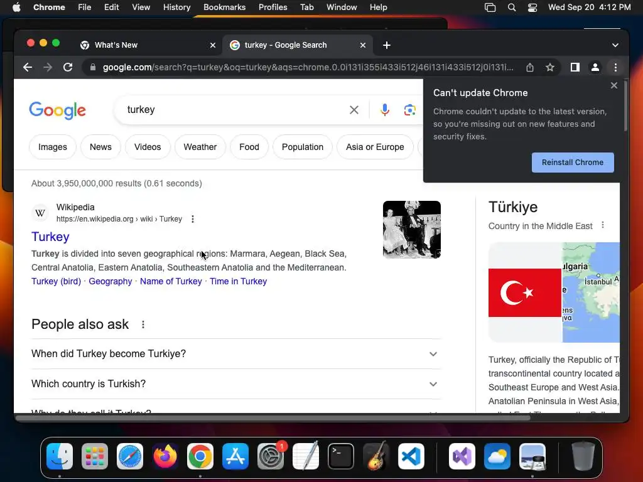Open the side panel icon in Chrome toolbar
Viewport: 643px width, 482px height.
pos(575,67)
